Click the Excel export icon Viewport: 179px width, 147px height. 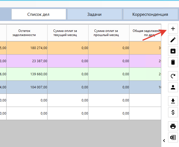pyautogui.click(x=173, y=137)
